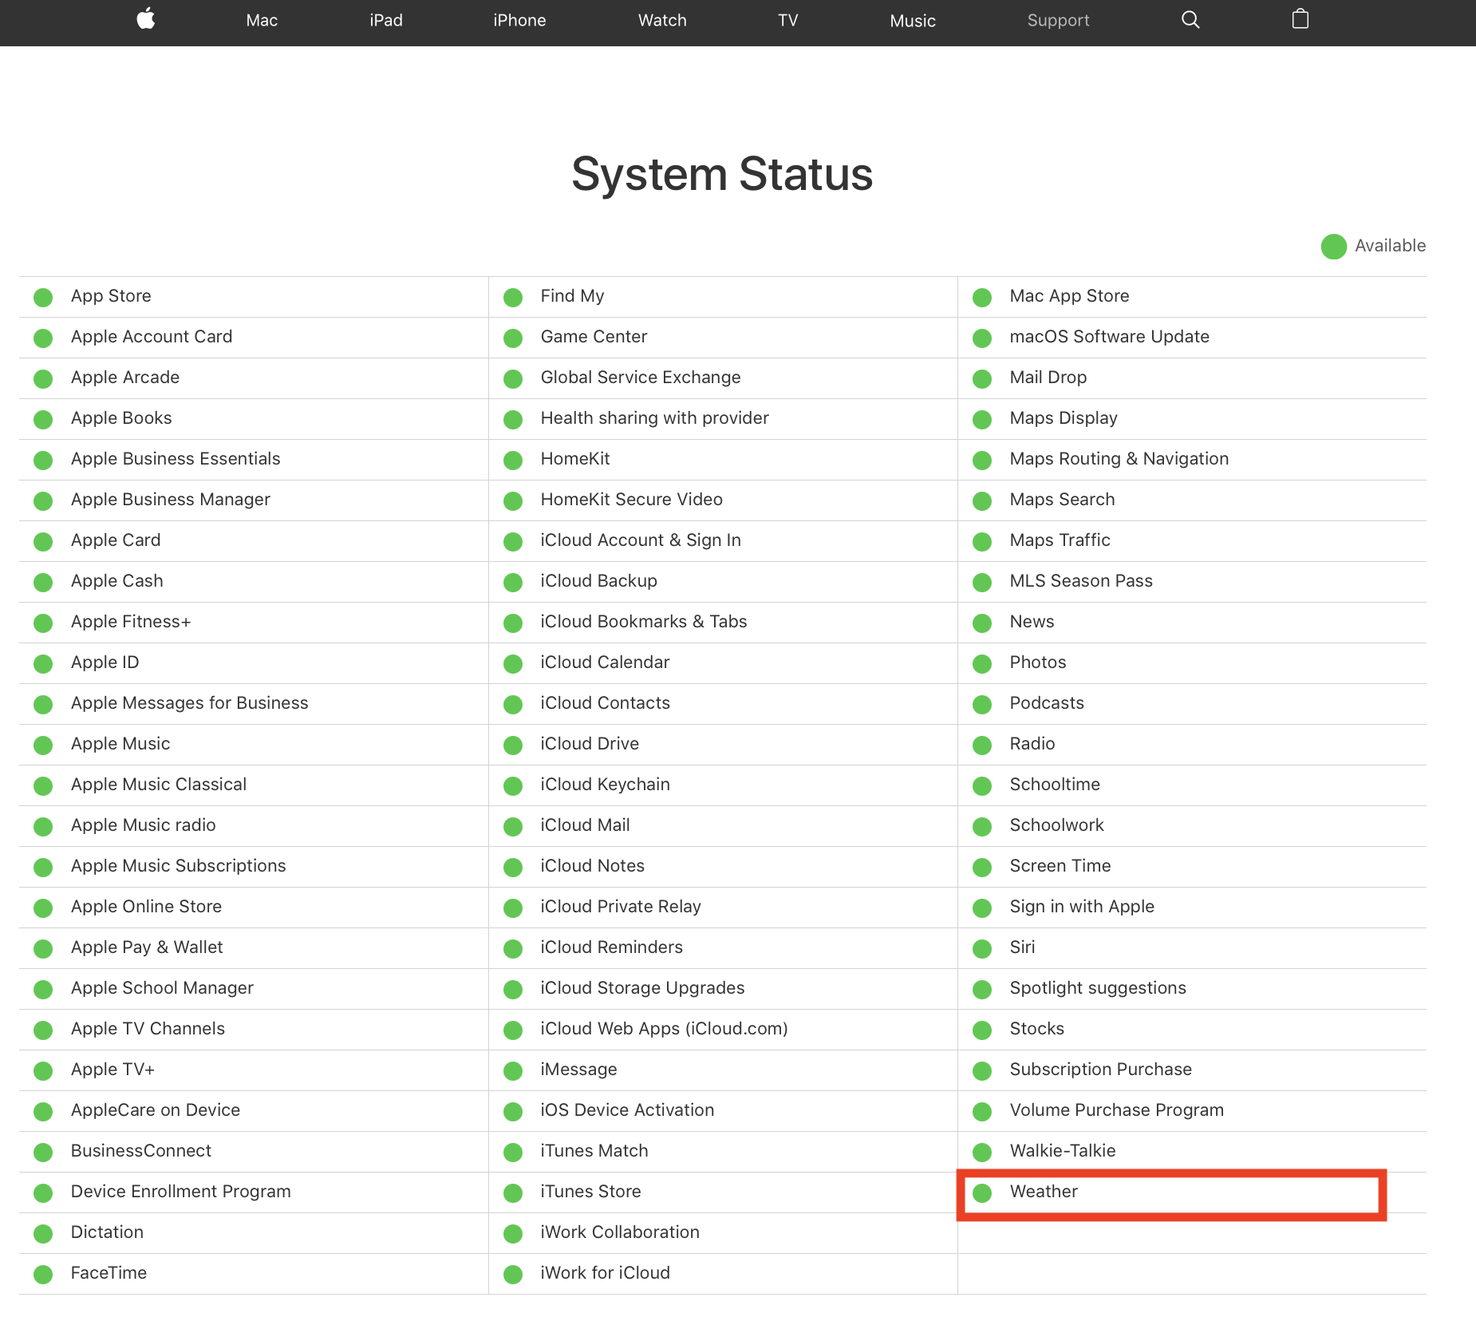
Task: Go to the iPad section
Action: [386, 21]
